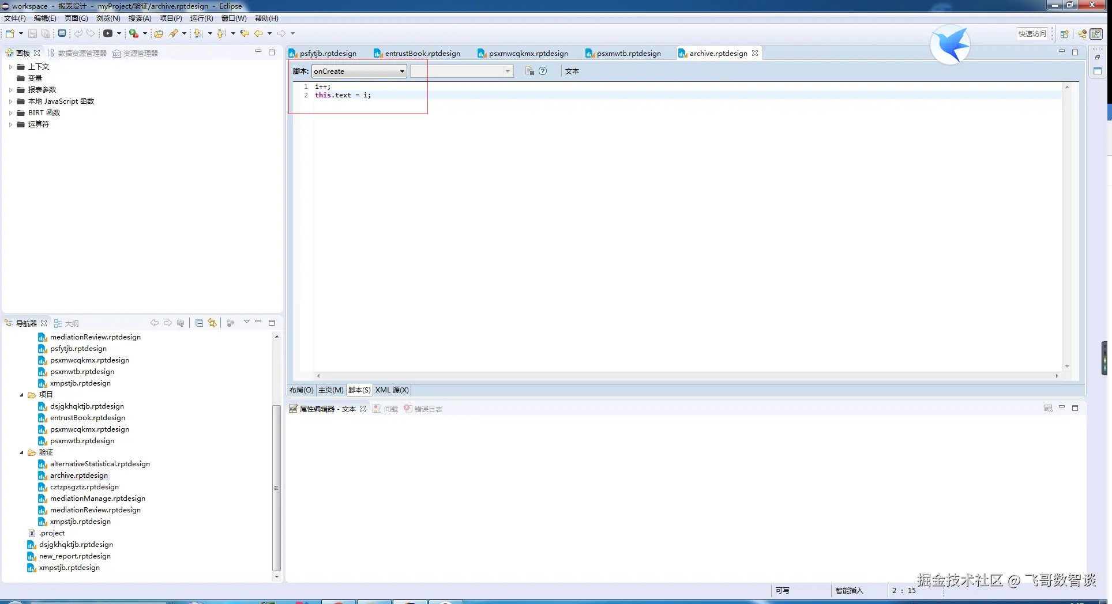
Task: Click the Search pen toolbar icon
Action: click(x=173, y=33)
